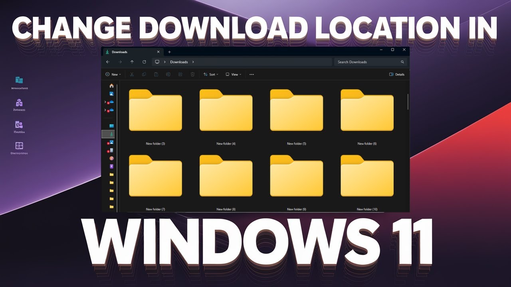The height and width of the screenshot is (287, 511).
Task: Open Gallery in the sidebar
Action: [111, 94]
